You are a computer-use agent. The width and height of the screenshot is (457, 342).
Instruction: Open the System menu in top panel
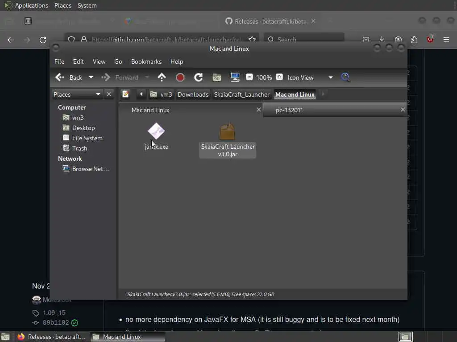(x=87, y=5)
